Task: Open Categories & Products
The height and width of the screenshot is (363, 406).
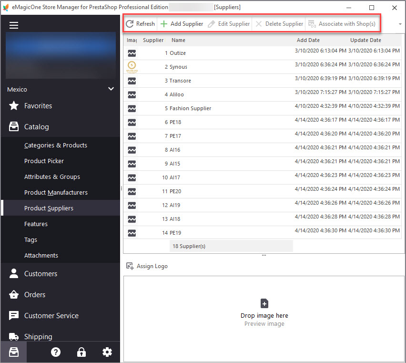Action: click(56, 145)
